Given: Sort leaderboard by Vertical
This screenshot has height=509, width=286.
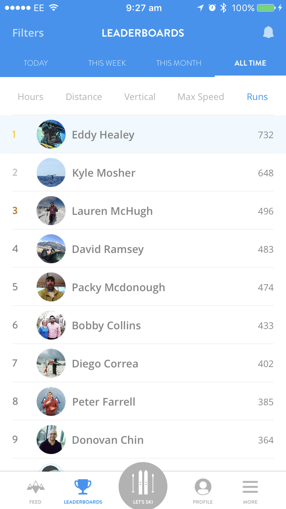Looking at the screenshot, I should [140, 97].
